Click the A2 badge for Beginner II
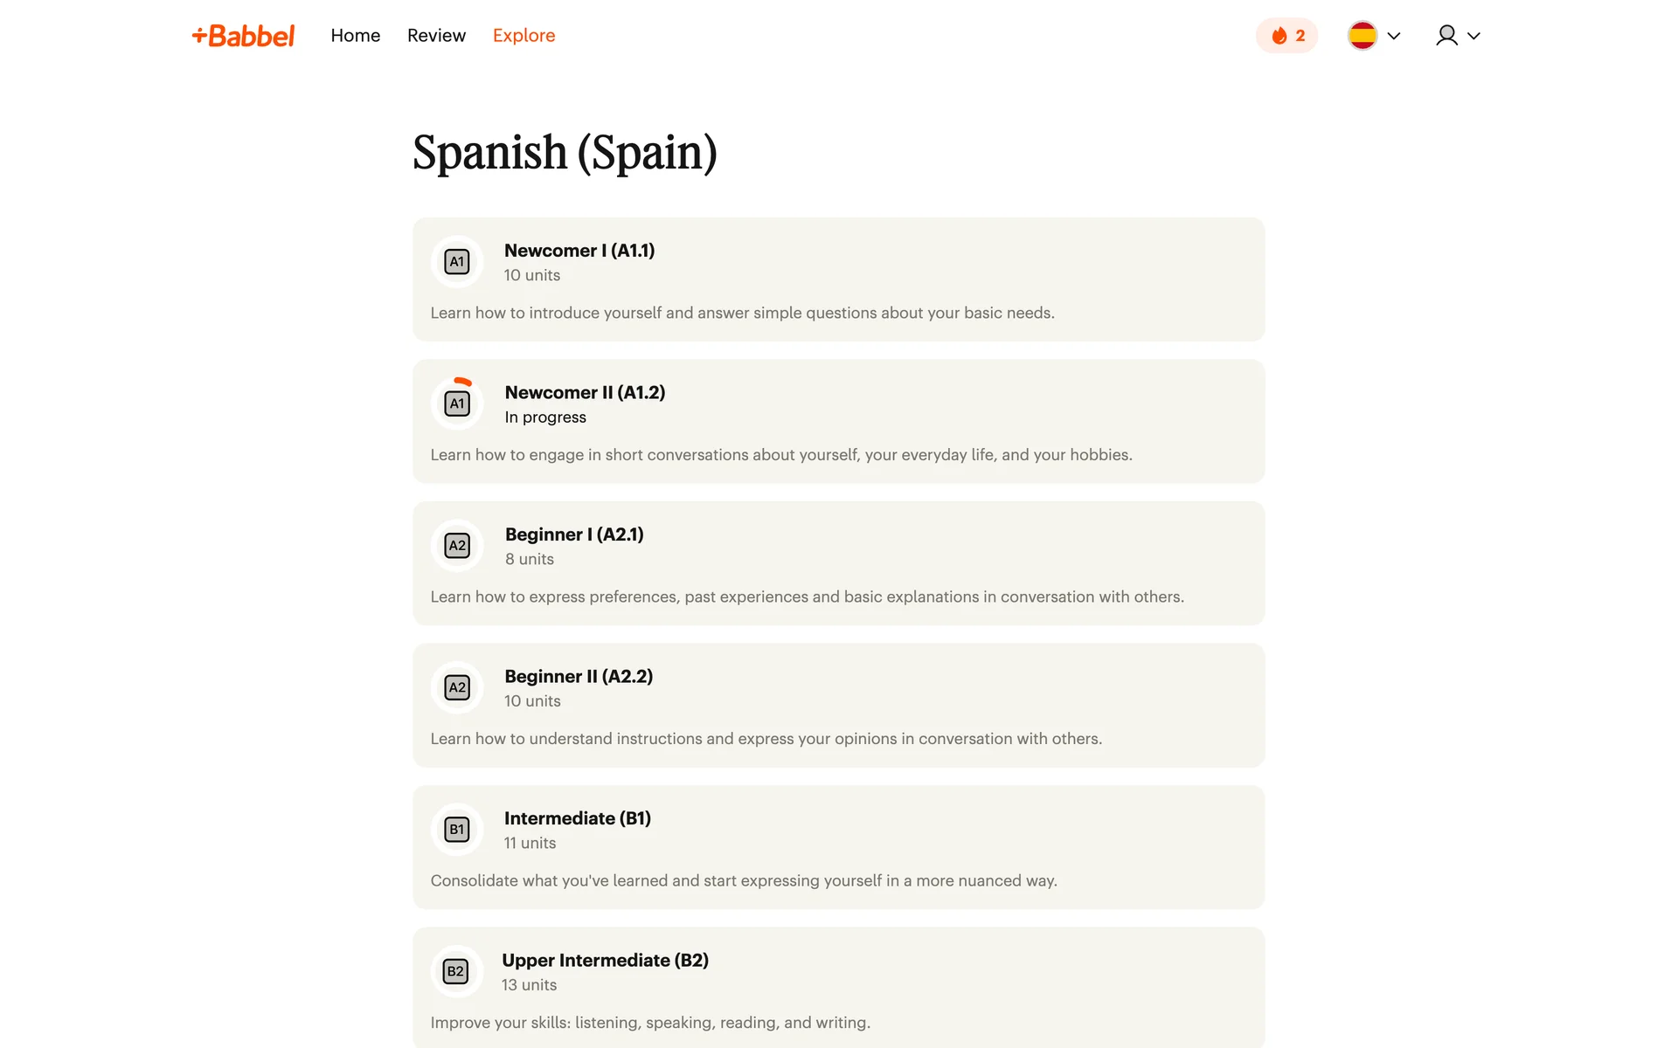The width and height of the screenshot is (1678, 1048). coord(457,687)
